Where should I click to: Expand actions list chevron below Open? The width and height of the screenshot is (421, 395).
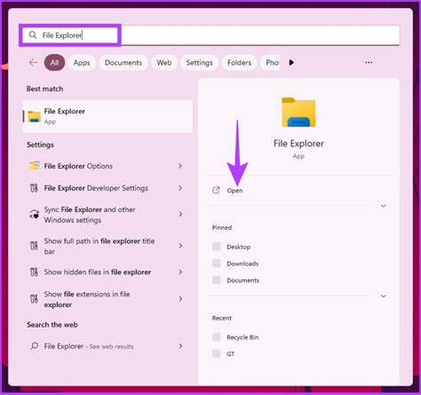coord(383,206)
